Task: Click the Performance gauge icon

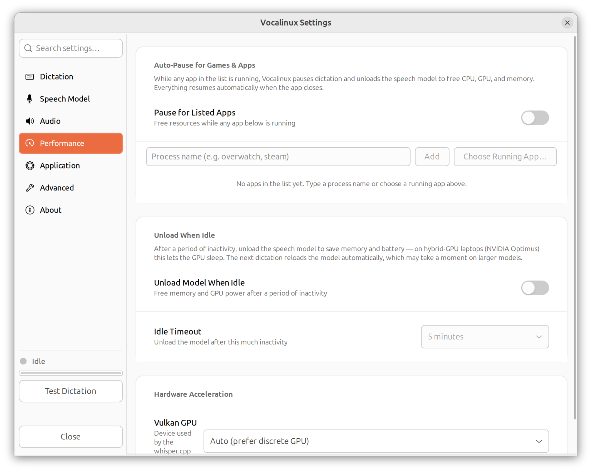Action: pos(29,143)
